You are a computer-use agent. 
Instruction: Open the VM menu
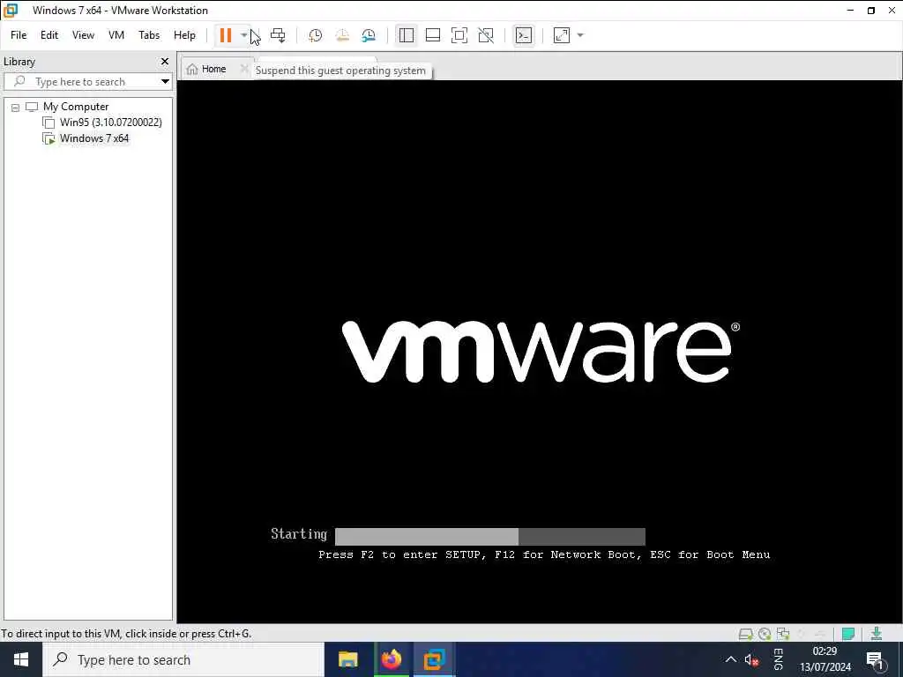pyautogui.click(x=116, y=35)
